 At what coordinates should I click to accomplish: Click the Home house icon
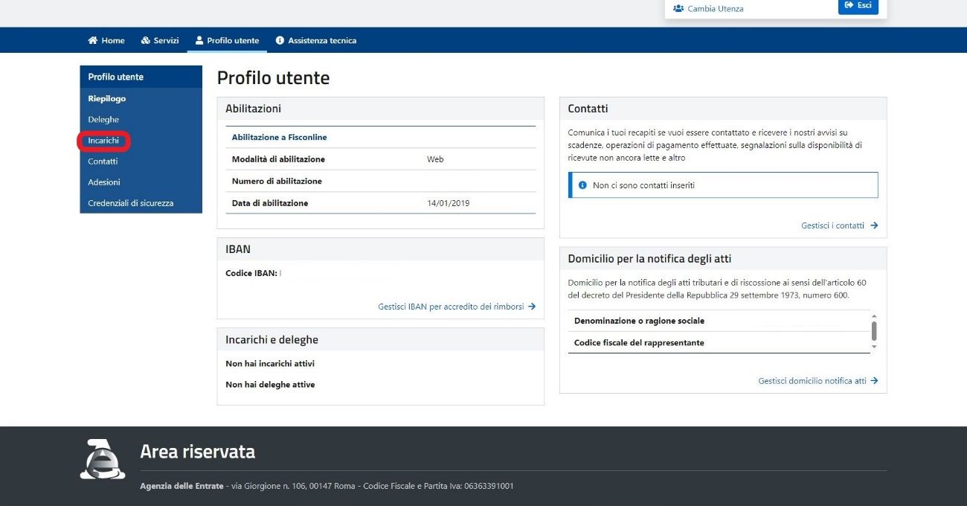coord(93,40)
